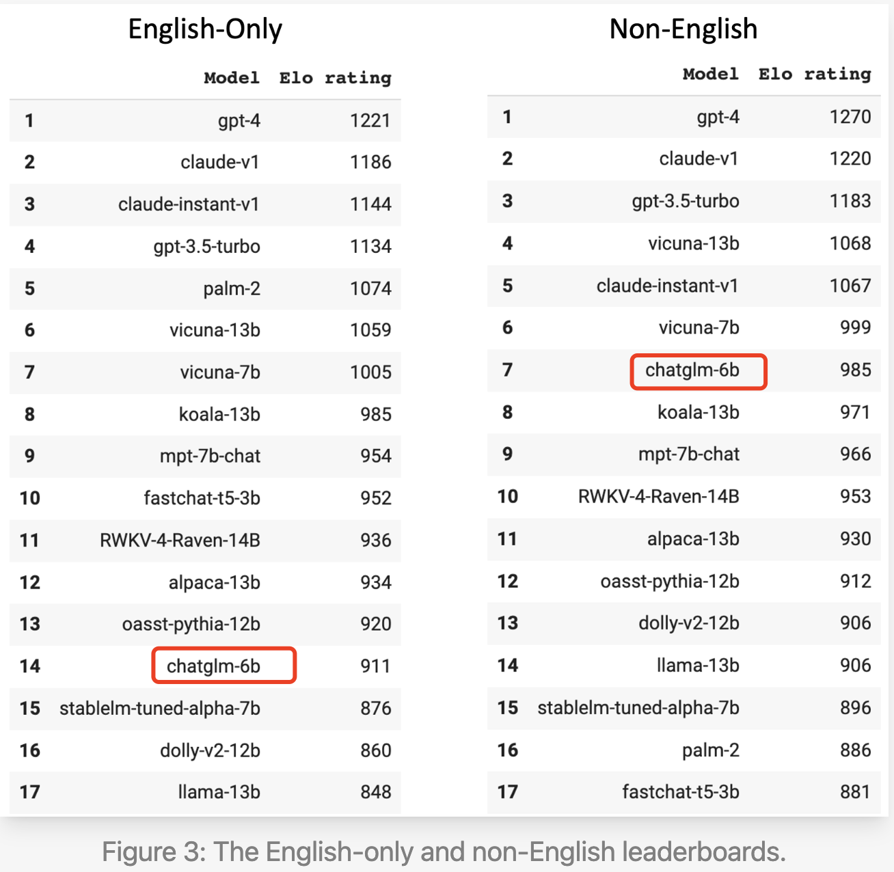Click stablelm-tuned-alpha-7b in the Non-English table
This screenshot has height=872, width=894.
pos(638,708)
